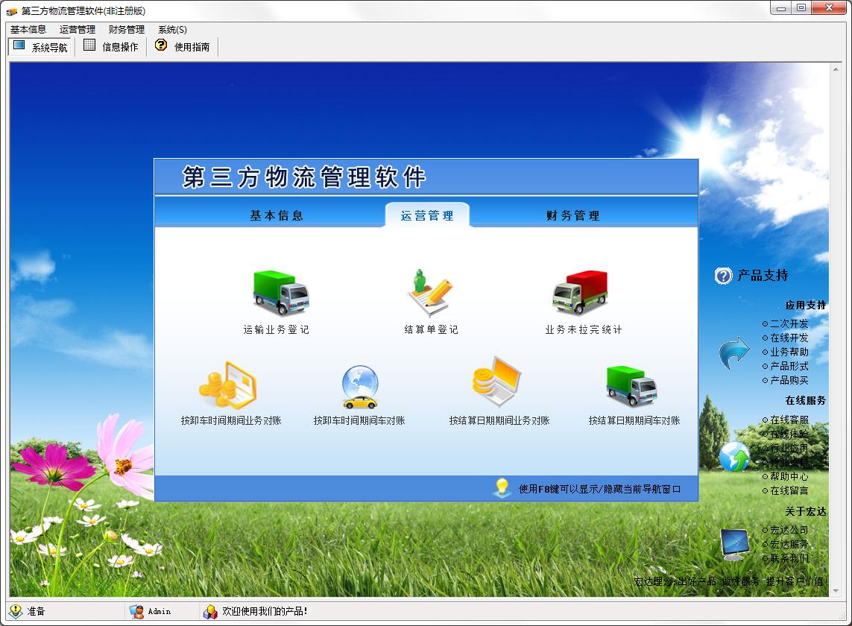Screen dimensions: 852x626
Task: Click the Admin text in status bar
Action: (x=160, y=611)
